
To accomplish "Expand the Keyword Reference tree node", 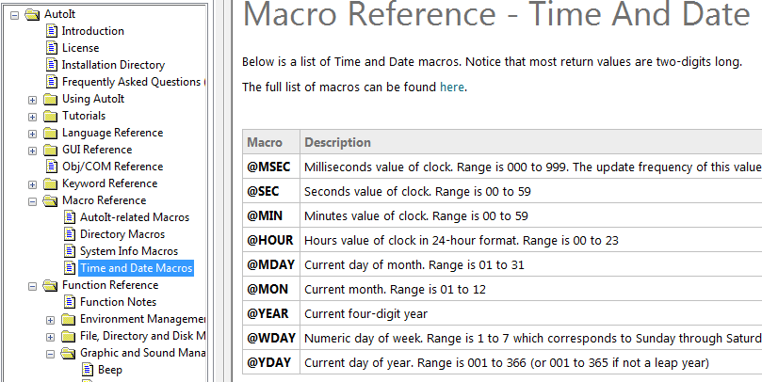I will click(33, 183).
